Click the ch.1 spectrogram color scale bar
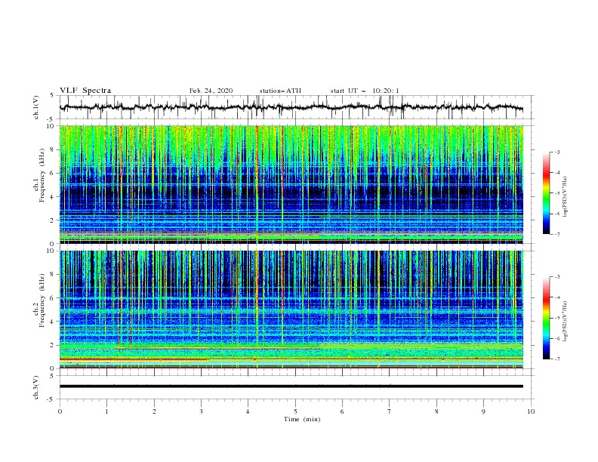Screen dimensions: 598x462 click(x=546, y=192)
